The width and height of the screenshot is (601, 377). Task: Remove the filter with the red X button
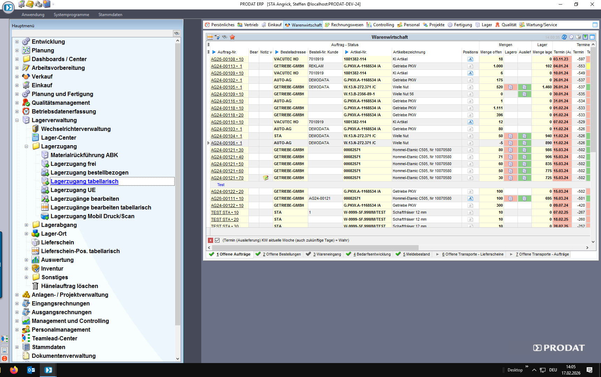[x=210, y=241]
